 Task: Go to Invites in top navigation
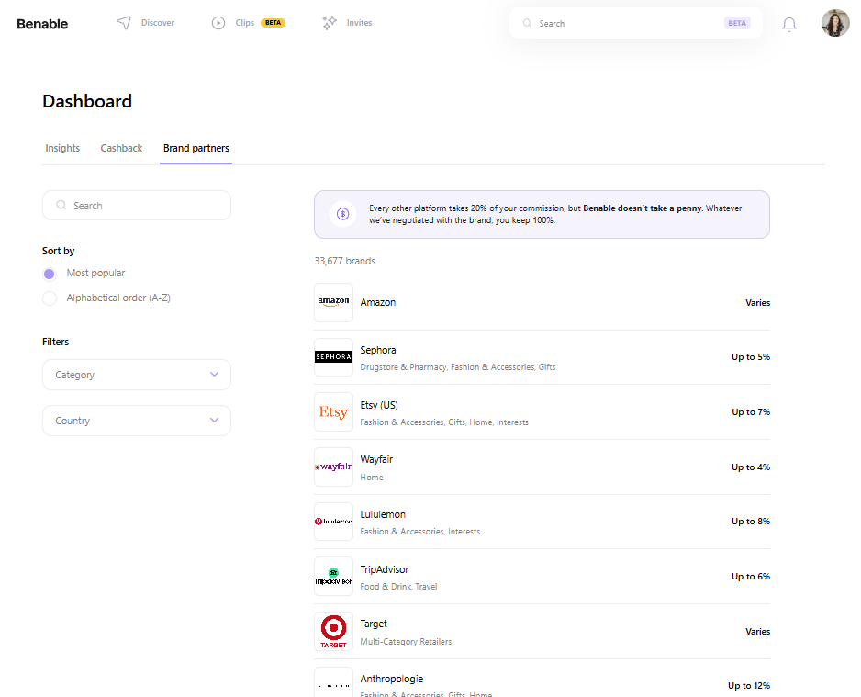(x=359, y=23)
